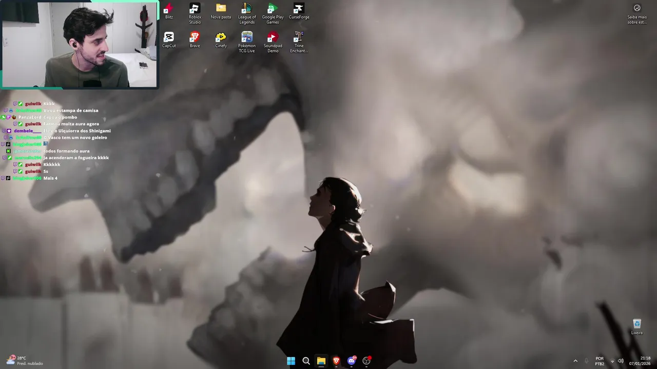
Task: Open the weather widget showing 28°C
Action: (x=25, y=361)
